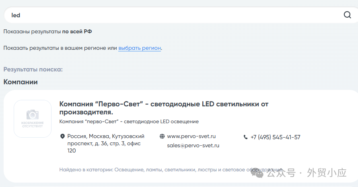Click the "Результаты поиска:" heading
The image size is (358, 187).
pos(33,69)
